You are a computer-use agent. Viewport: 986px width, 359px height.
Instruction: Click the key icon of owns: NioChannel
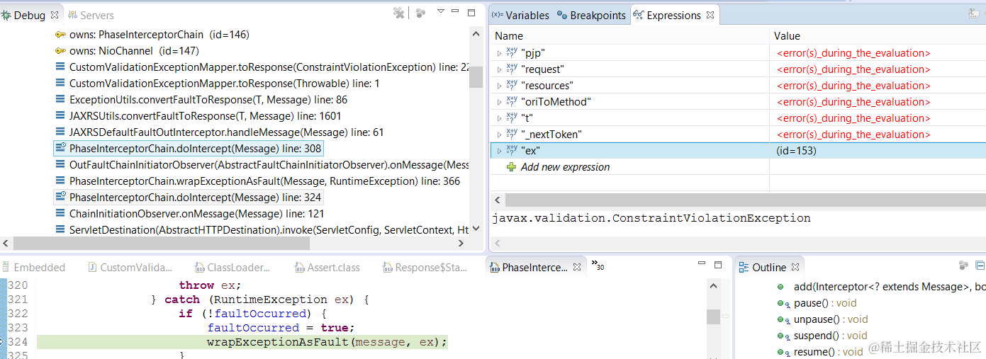tap(60, 50)
